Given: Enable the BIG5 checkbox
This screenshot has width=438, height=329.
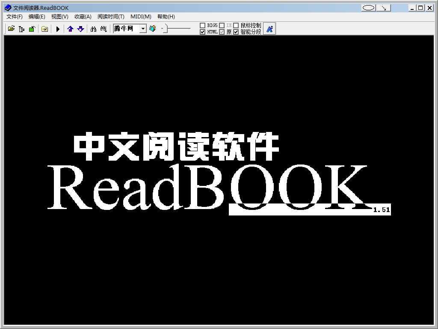Looking at the screenshot, I should click(x=202, y=25).
